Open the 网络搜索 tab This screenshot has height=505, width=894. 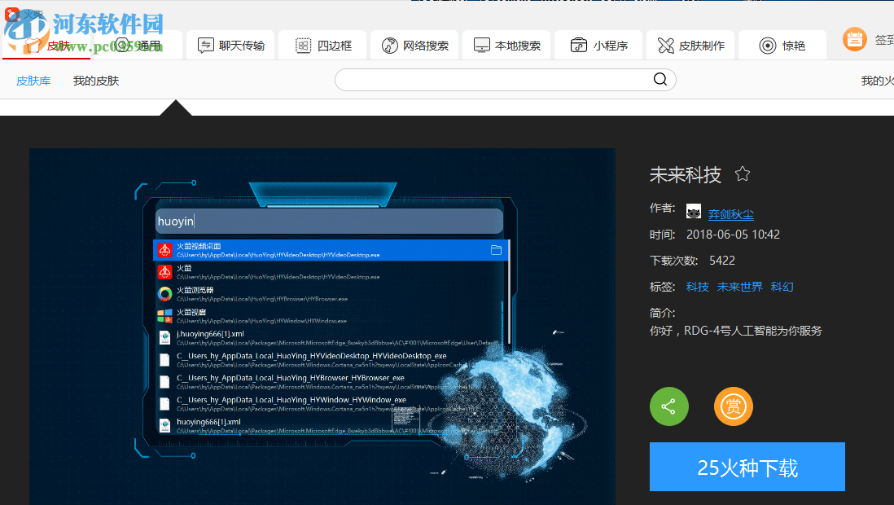(x=415, y=46)
